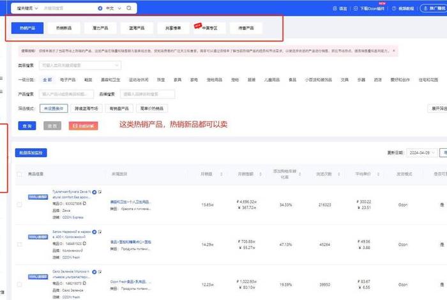This screenshot has height=300, width=447.
Task: Switch to the 热销新品 tab
Action: [64, 28]
